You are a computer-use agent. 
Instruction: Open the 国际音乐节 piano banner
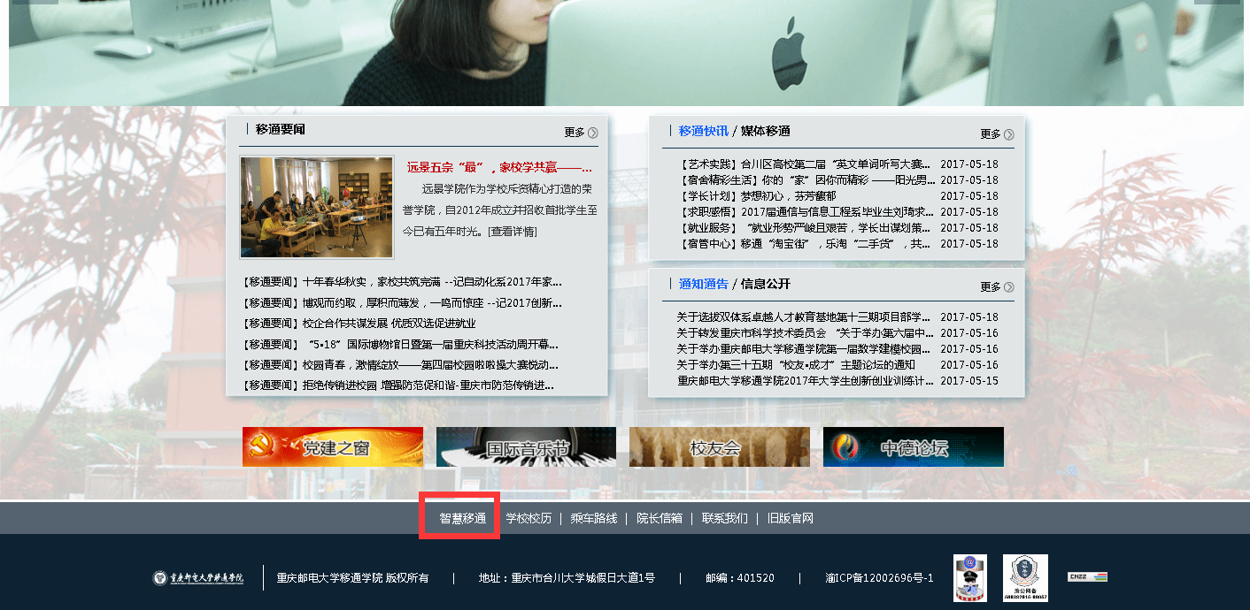pos(526,447)
